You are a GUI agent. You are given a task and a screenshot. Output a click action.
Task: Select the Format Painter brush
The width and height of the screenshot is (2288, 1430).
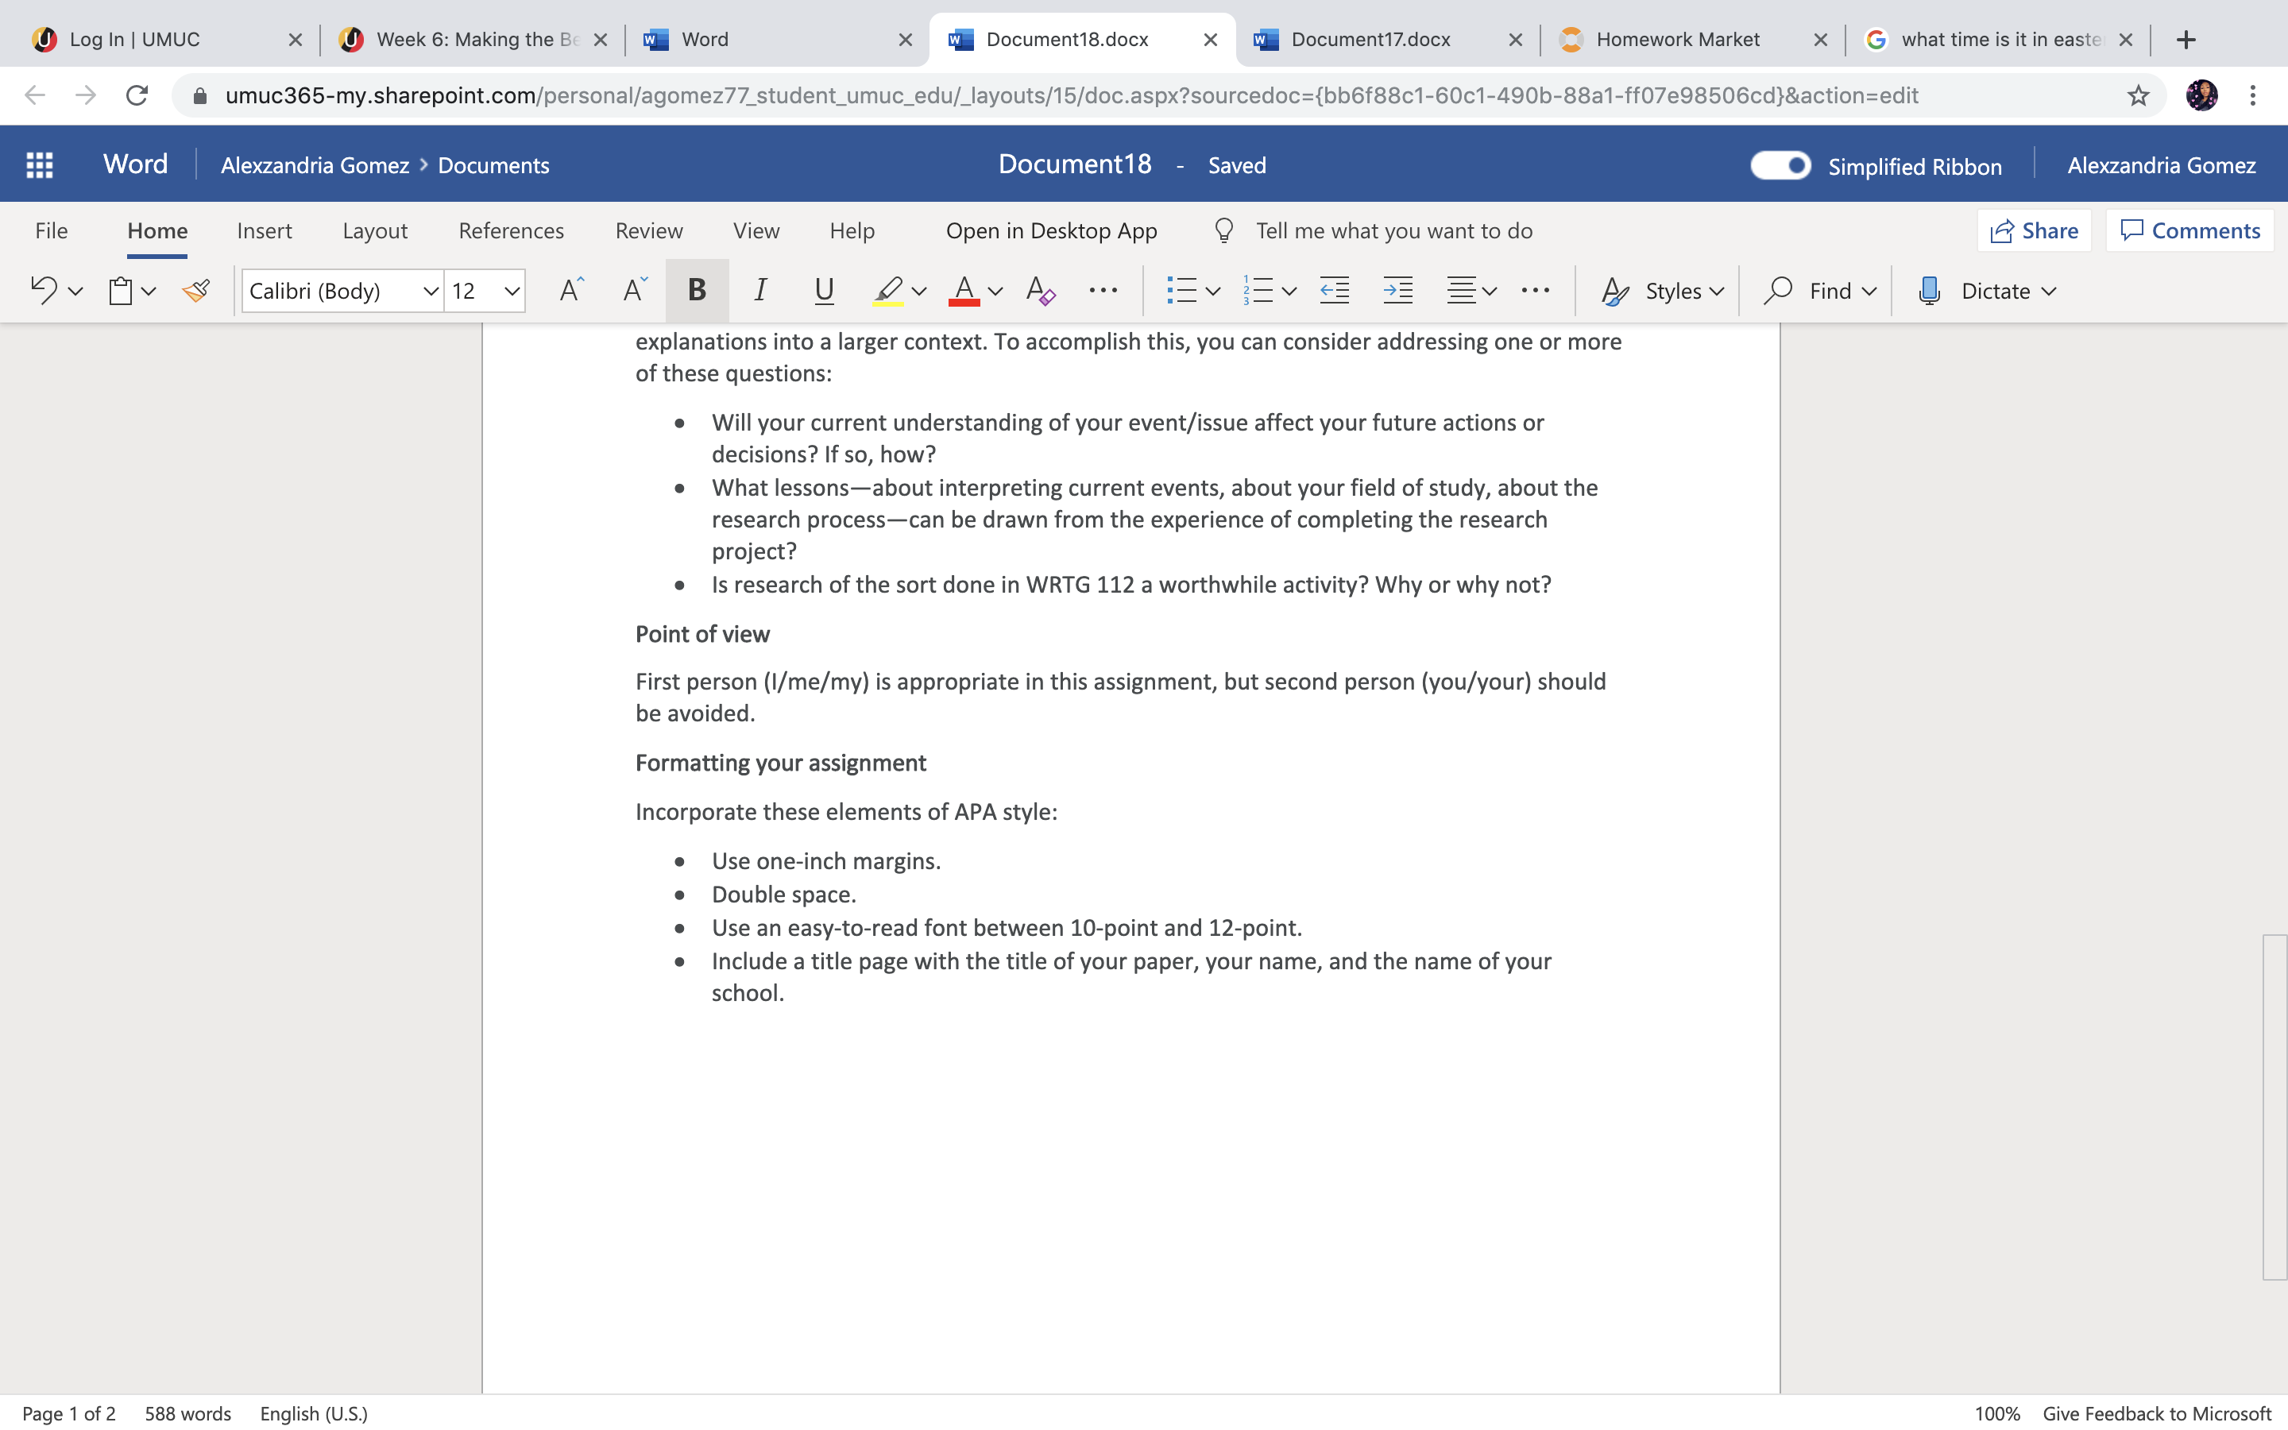(195, 290)
